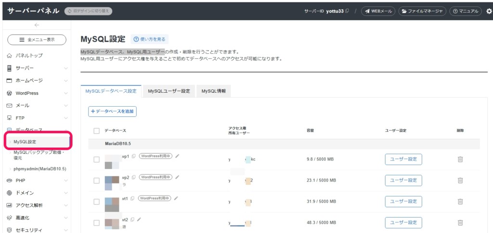
Task: Open ユーザー設定 for wt2 database
Action: point(403,222)
